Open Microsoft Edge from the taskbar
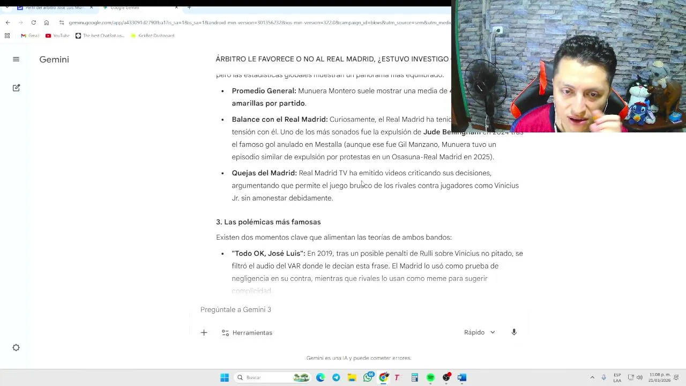 coord(320,377)
